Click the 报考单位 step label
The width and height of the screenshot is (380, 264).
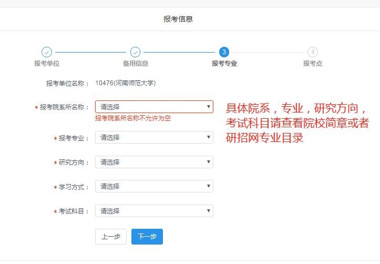pos(47,64)
